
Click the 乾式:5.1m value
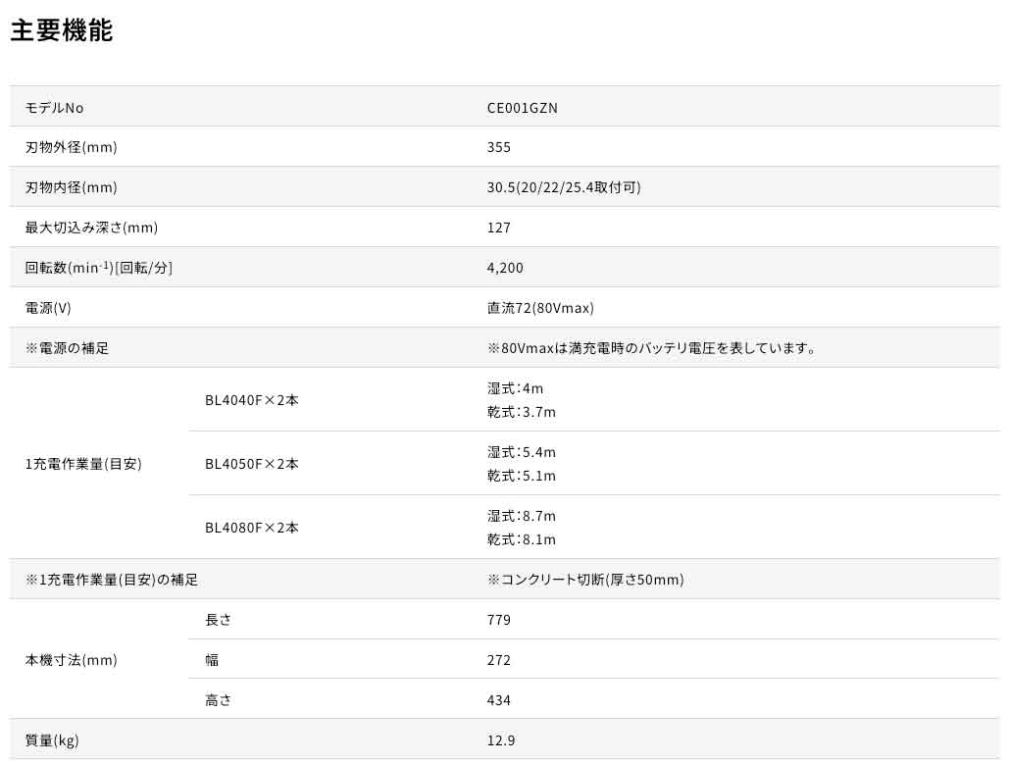pyautogui.click(x=521, y=476)
